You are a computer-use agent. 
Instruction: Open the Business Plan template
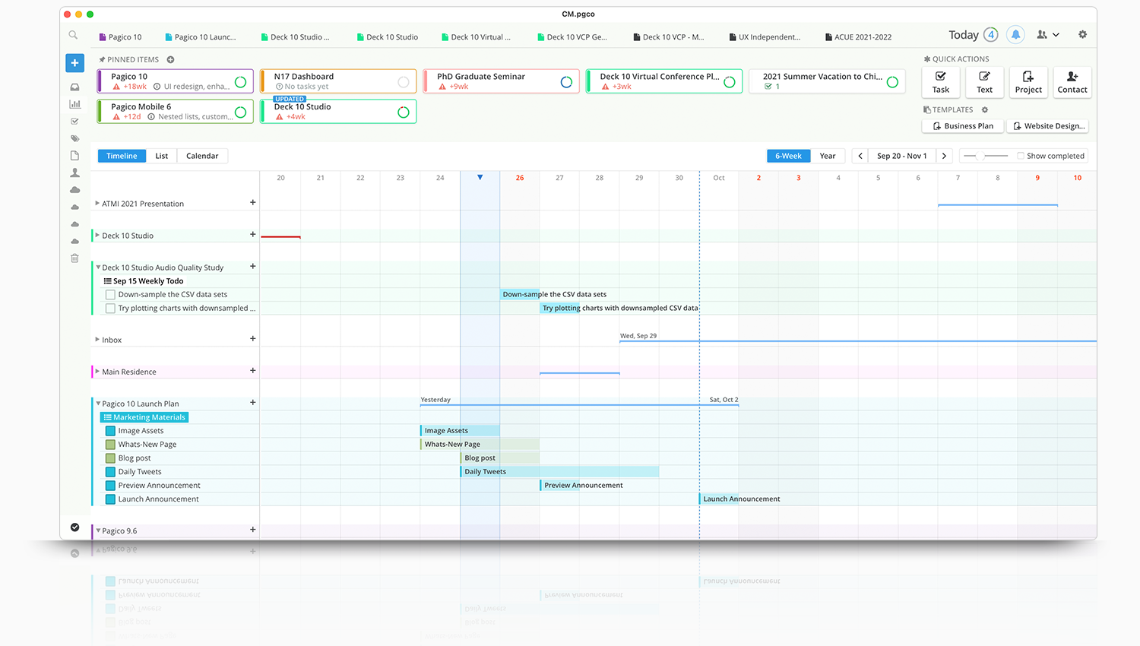963,126
